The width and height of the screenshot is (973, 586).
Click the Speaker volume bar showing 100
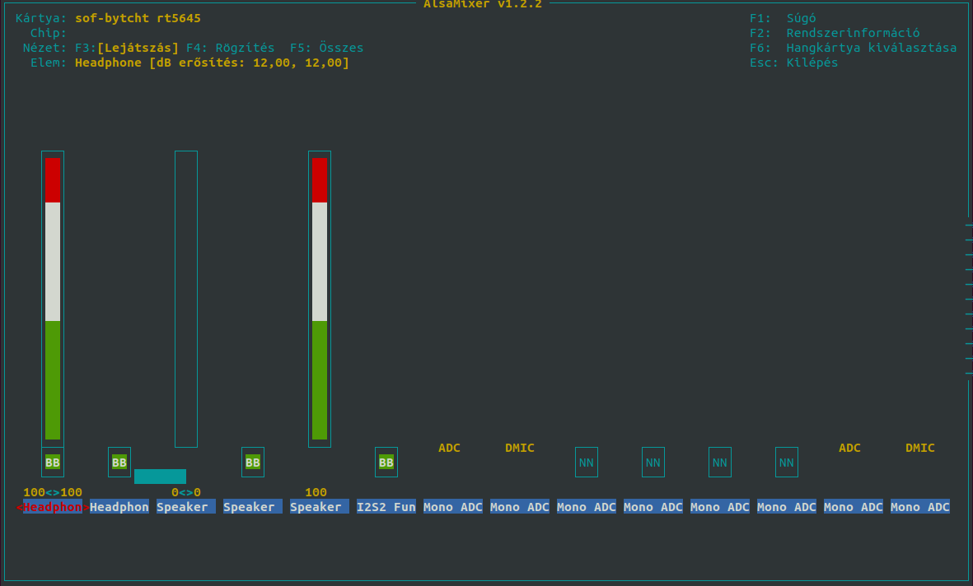320,299
